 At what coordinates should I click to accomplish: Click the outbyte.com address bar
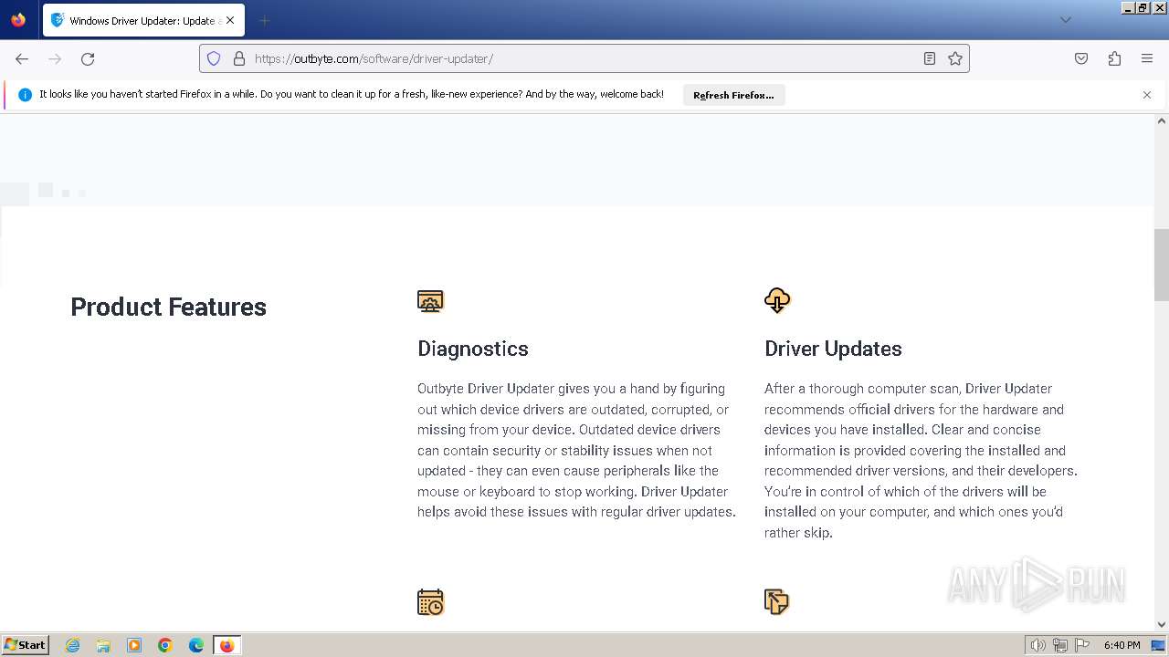(x=584, y=58)
